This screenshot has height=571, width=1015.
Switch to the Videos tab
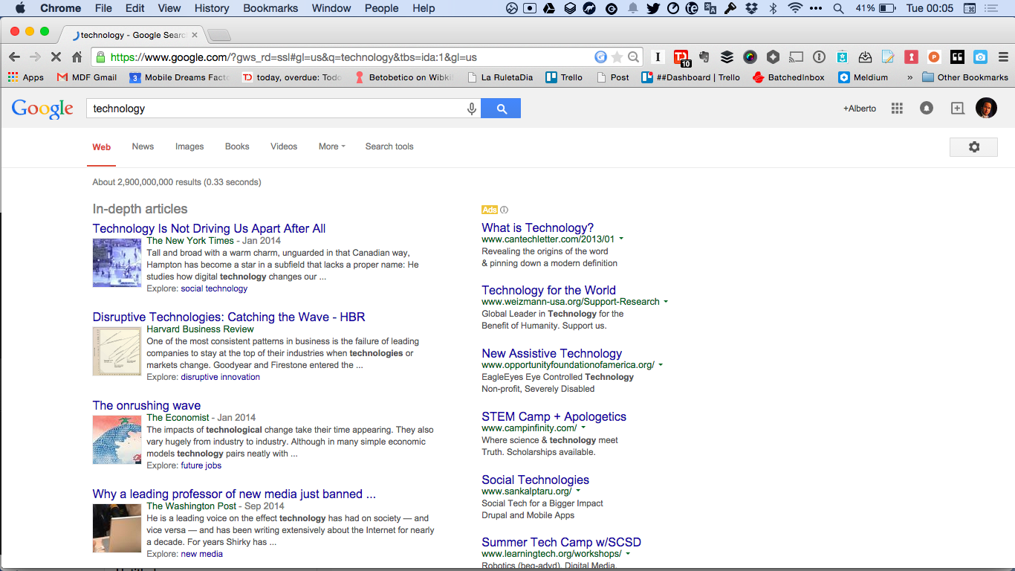click(x=284, y=146)
